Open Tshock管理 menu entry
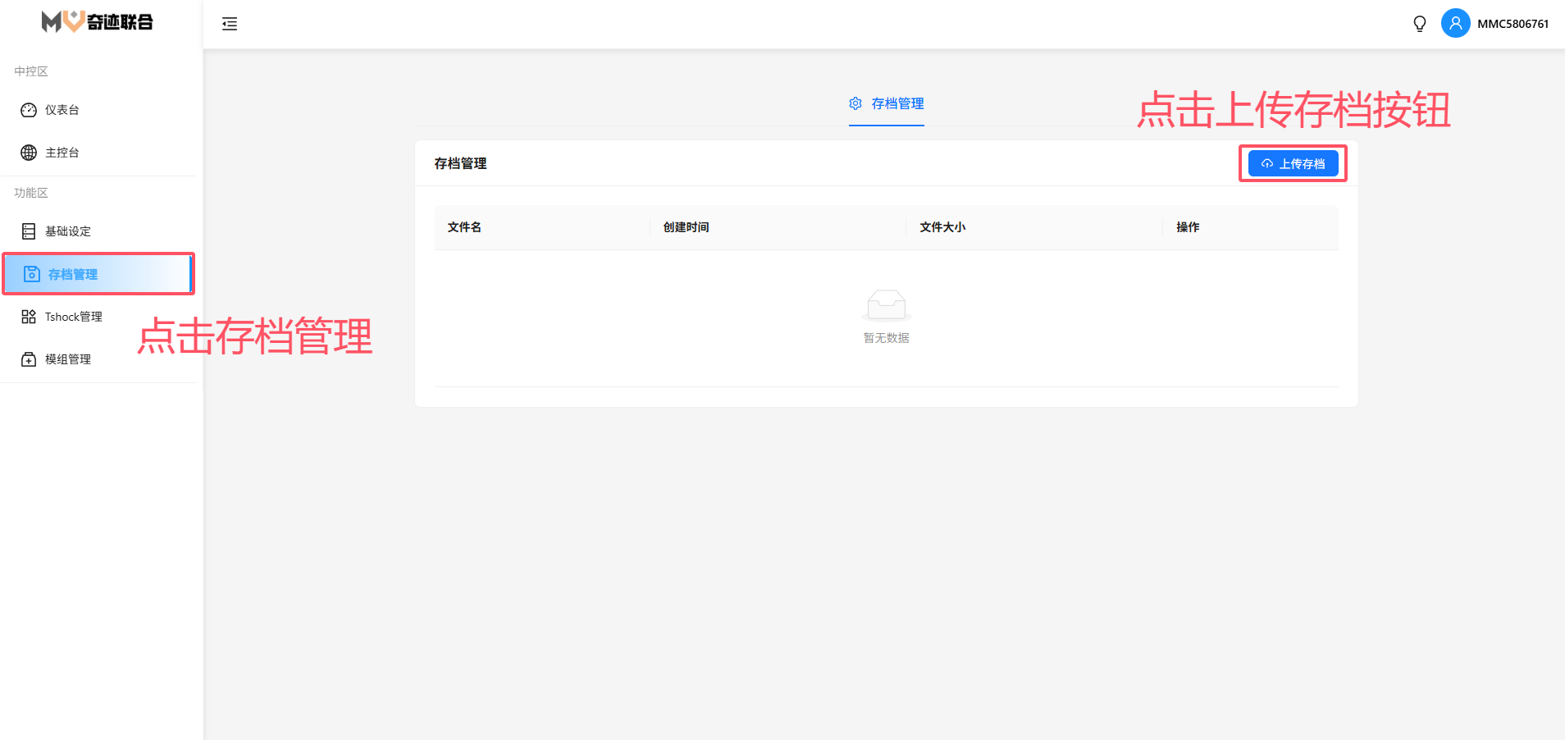Image resolution: width=1565 pixels, height=740 pixels. pos(74,317)
